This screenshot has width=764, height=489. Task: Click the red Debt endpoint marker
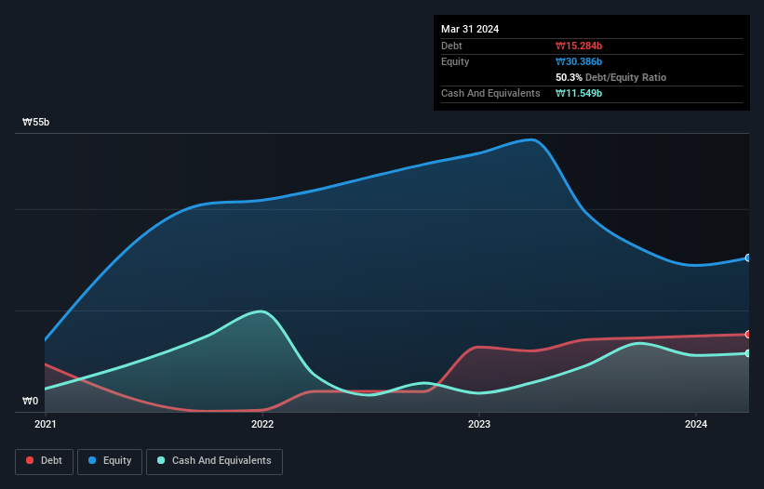[x=748, y=335]
